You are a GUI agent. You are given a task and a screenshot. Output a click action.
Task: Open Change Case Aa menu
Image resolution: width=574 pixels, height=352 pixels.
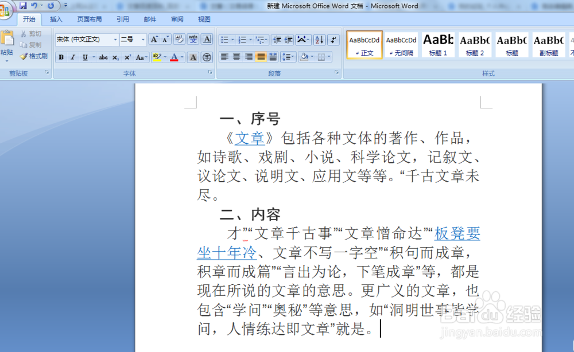pos(141,57)
